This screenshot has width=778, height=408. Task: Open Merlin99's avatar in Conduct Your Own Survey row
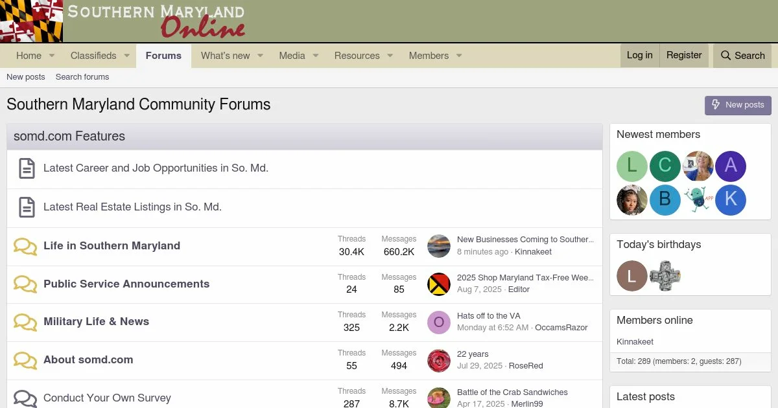439,398
